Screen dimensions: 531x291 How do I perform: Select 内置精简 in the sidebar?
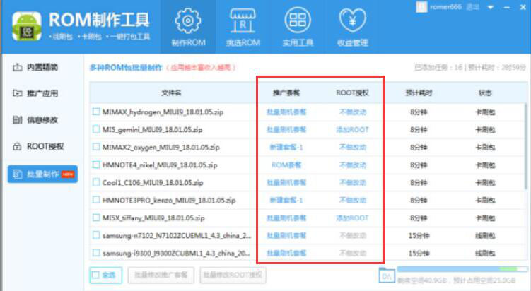(35, 67)
